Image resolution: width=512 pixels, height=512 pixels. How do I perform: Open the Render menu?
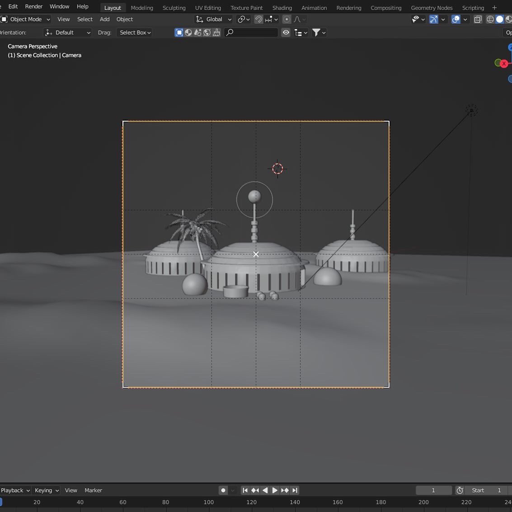33,6
